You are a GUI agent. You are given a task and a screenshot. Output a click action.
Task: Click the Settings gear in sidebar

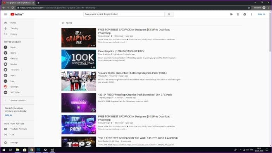pyautogui.click(x=5, y=143)
